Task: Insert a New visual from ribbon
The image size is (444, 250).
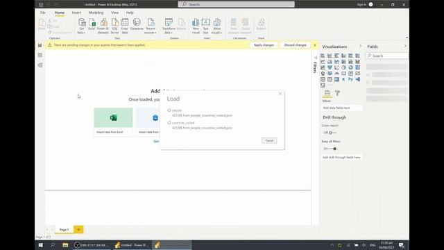Action: point(196,26)
